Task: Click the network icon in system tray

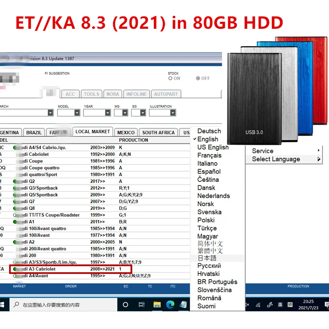Action: (x=258, y=305)
